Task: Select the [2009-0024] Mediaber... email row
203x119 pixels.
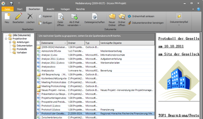Action: click(96, 47)
